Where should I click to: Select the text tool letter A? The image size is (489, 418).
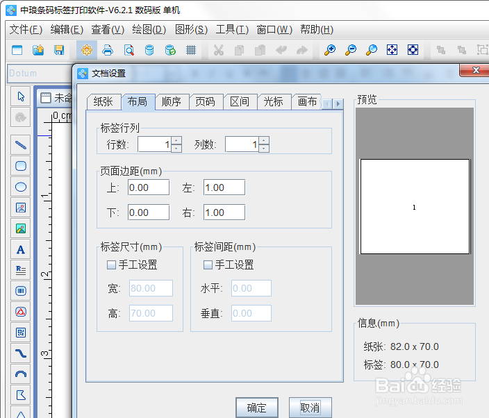21,249
